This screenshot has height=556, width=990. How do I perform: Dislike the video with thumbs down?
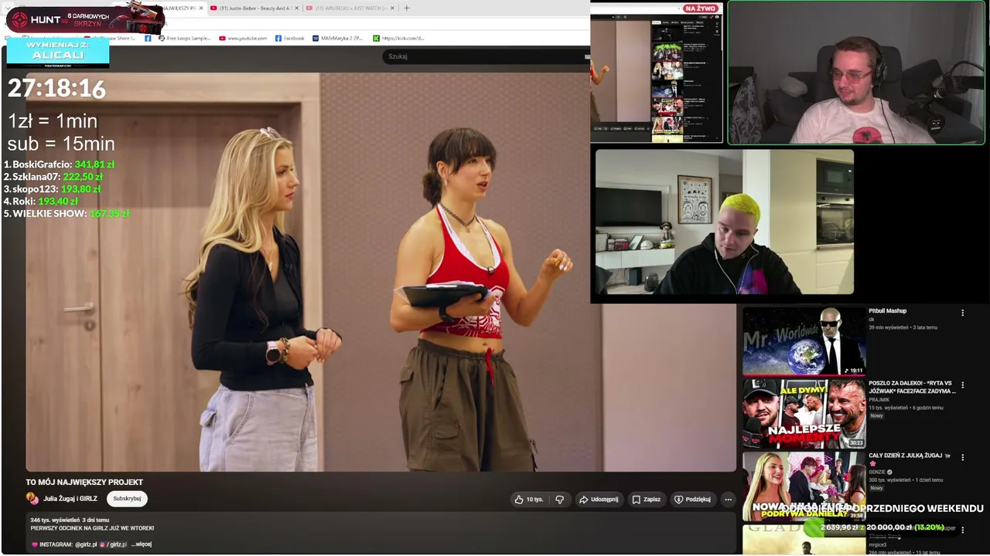[x=560, y=500]
